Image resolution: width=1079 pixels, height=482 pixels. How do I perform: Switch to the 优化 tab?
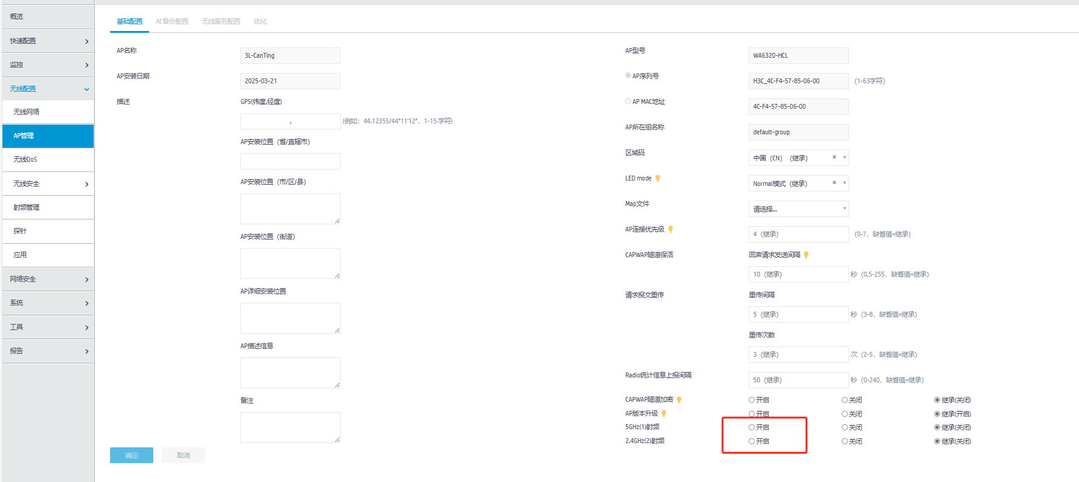[x=260, y=21]
